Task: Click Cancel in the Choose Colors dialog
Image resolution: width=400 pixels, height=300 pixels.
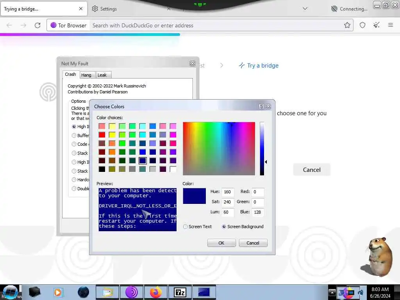Action: pyautogui.click(x=253, y=243)
